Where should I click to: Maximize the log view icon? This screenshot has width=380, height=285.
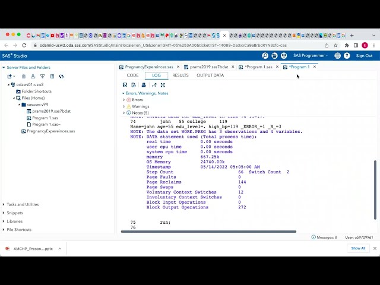click(163, 85)
